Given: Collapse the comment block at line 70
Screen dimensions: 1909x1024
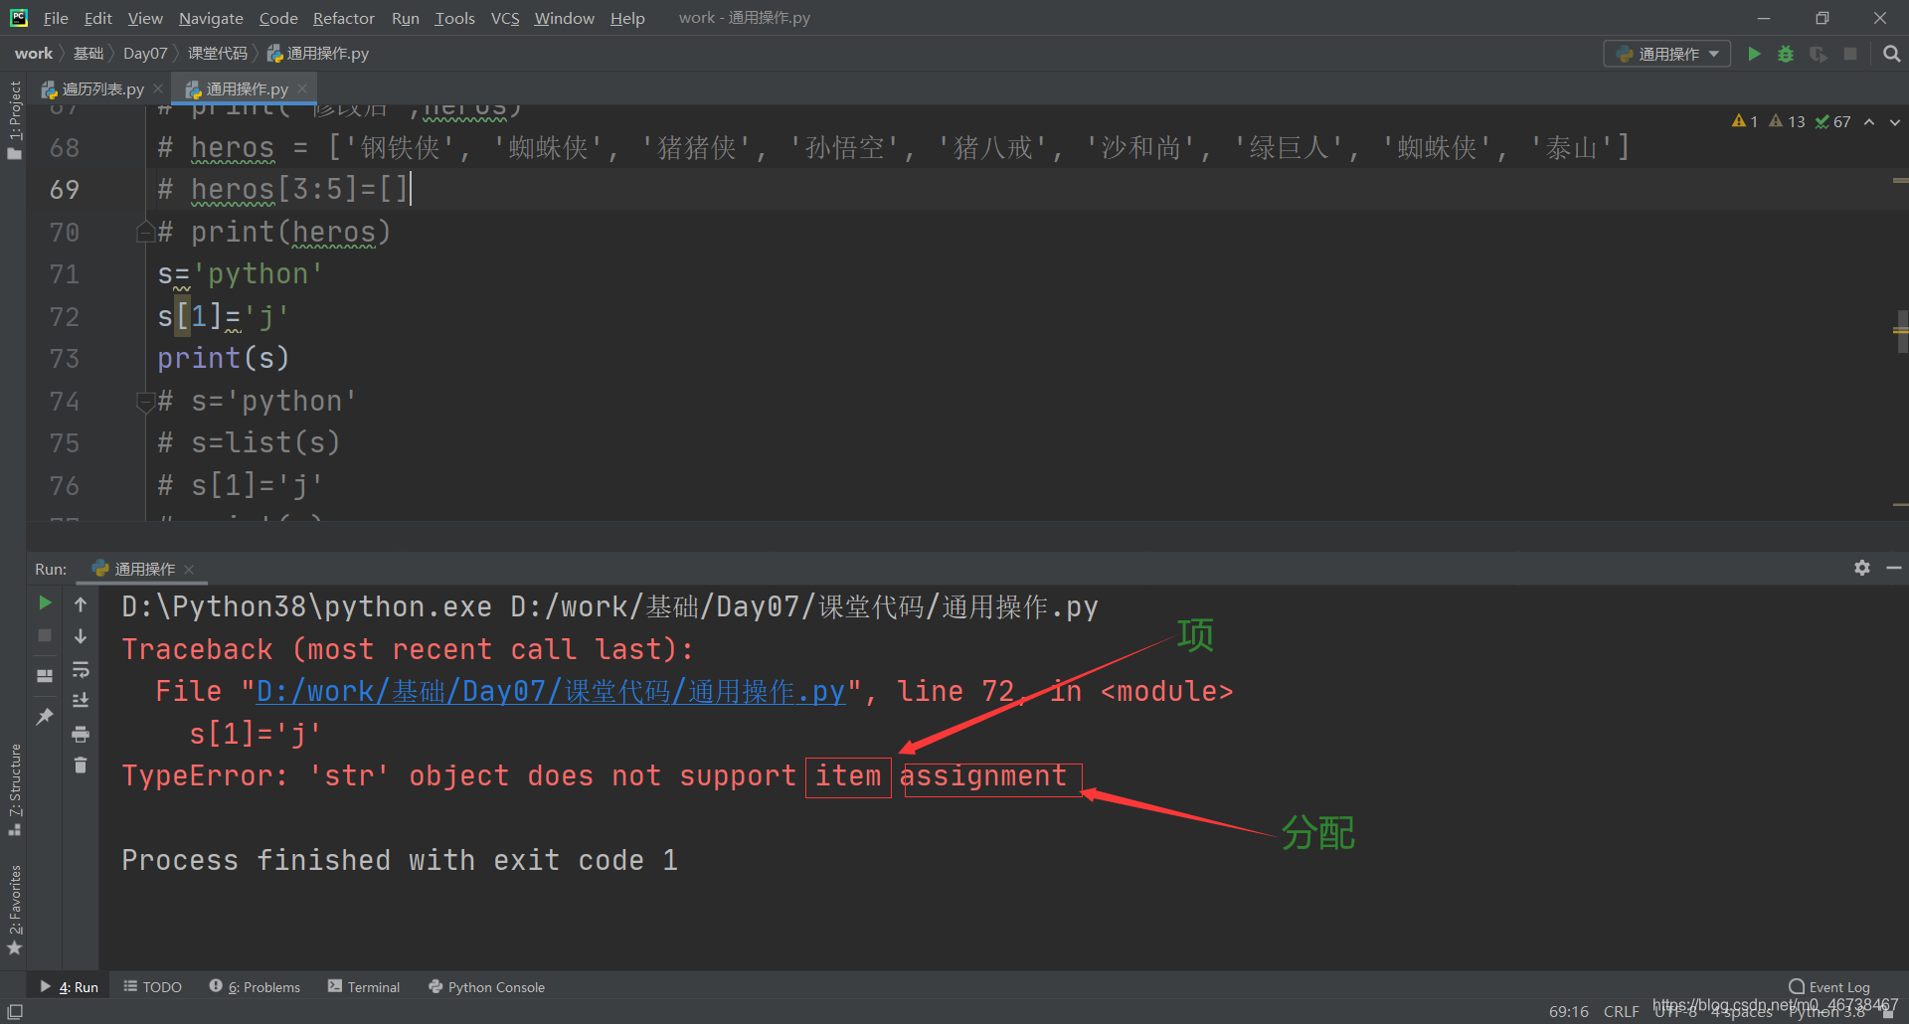Looking at the screenshot, I should (145, 232).
